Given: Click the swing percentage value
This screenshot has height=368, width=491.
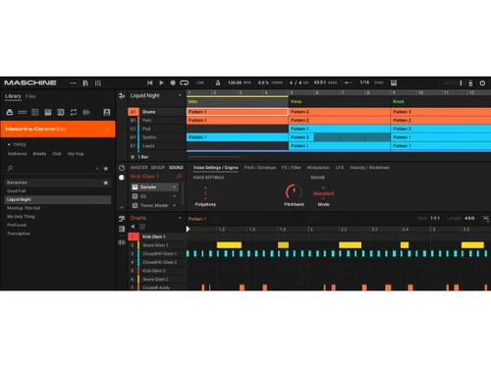Looking at the screenshot, I should click(x=263, y=82).
